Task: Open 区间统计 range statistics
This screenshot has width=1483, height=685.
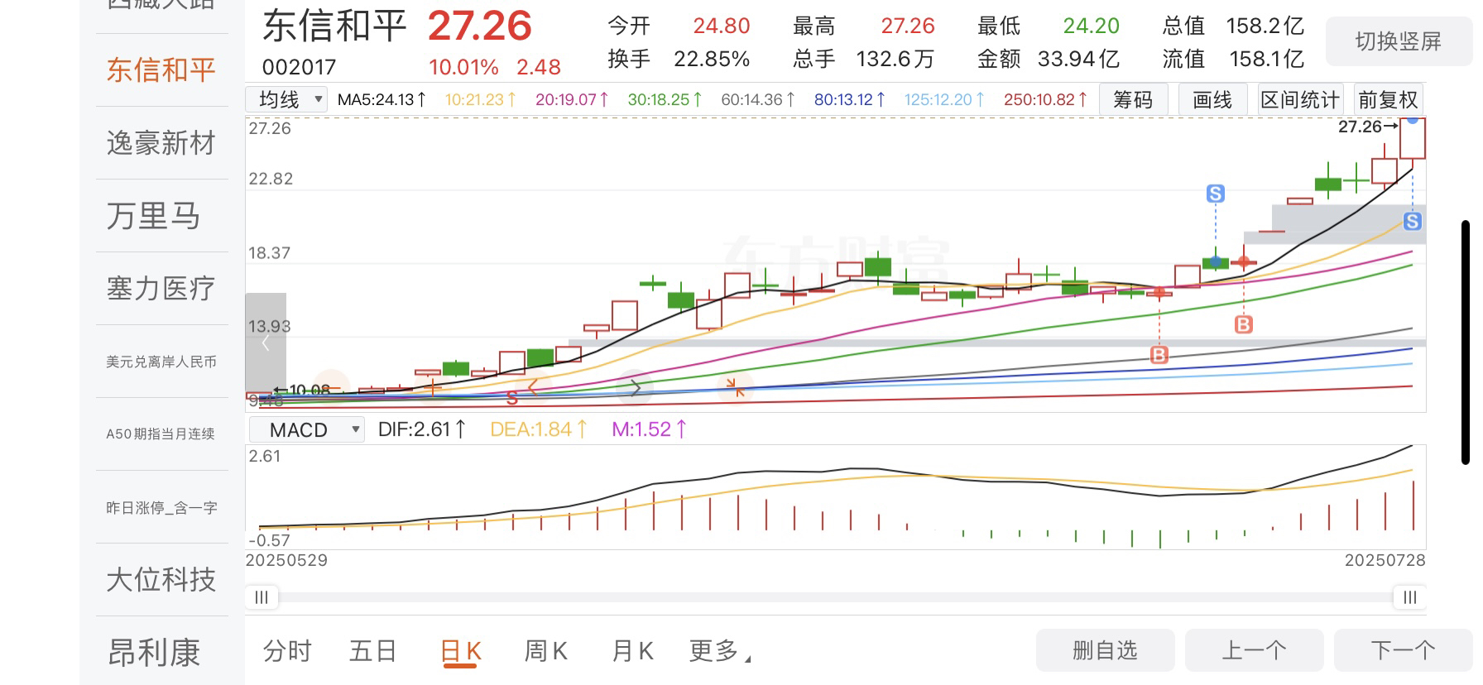Action: pos(1299,100)
